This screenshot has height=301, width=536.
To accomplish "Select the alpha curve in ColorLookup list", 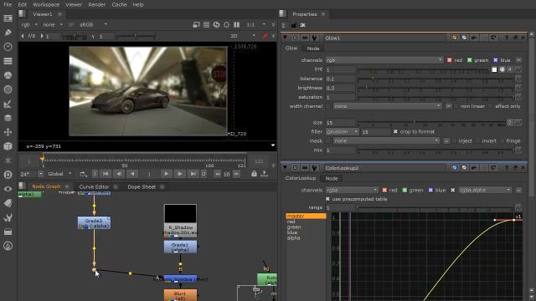I will 294,237.
